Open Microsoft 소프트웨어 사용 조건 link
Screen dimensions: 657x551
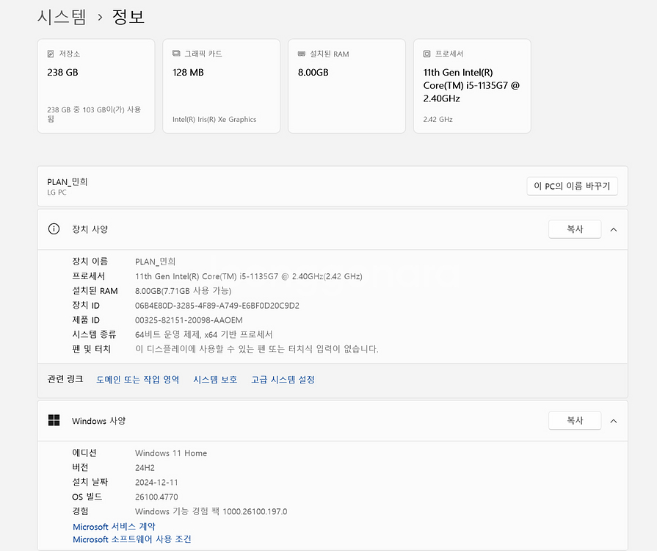tap(132, 539)
